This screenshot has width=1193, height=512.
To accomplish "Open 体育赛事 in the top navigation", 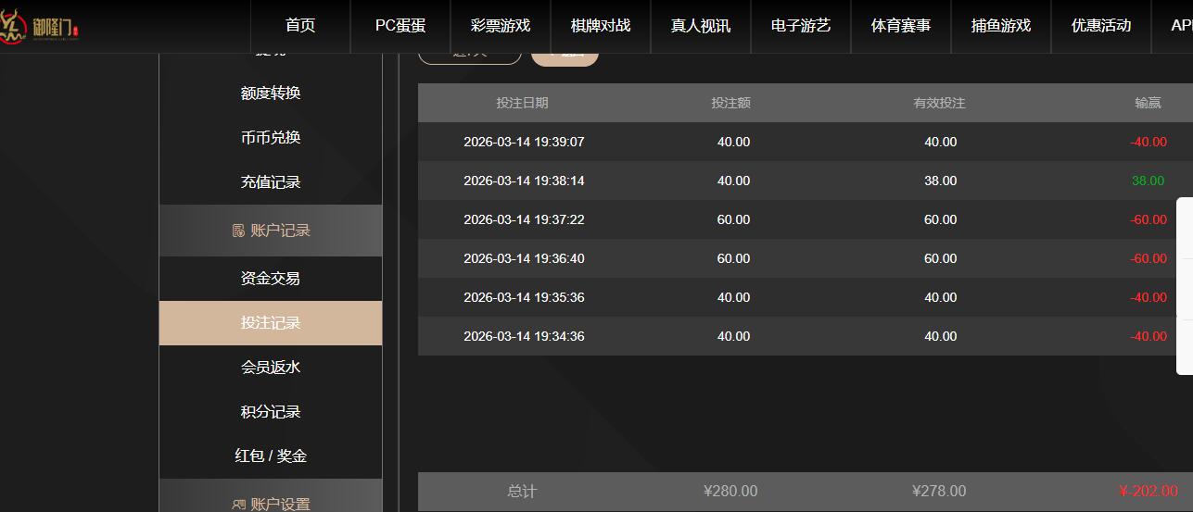I will tap(901, 26).
